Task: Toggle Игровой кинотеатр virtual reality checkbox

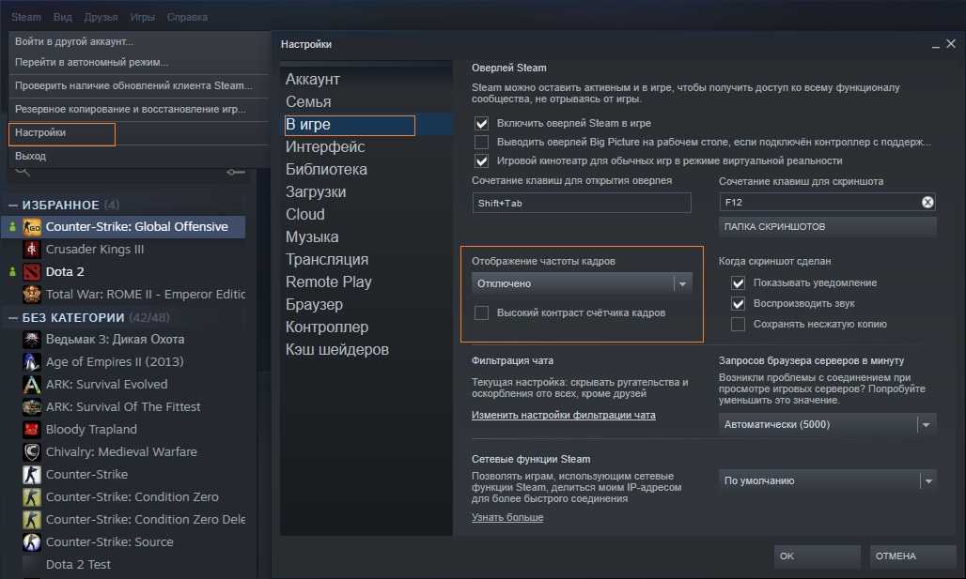Action: 482,161
